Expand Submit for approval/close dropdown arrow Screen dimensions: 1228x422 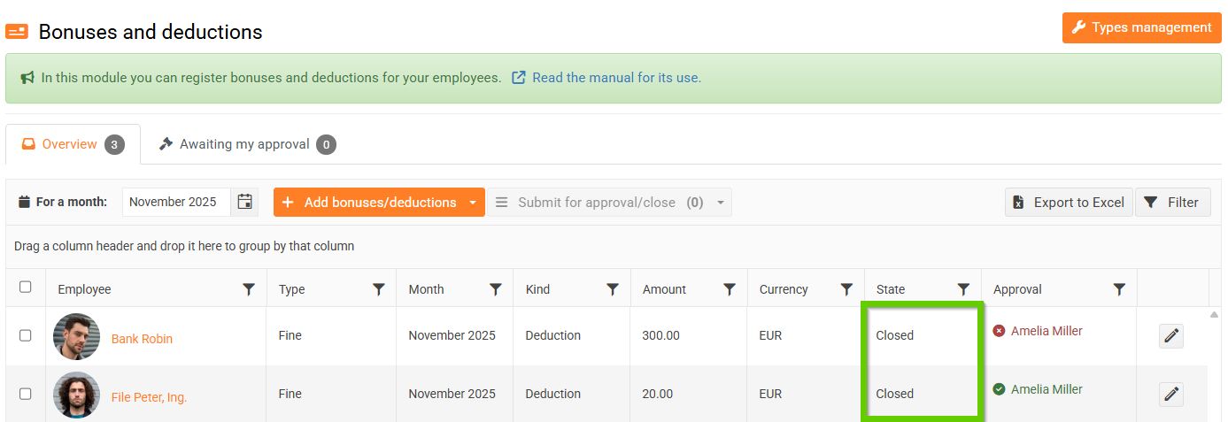click(x=721, y=203)
